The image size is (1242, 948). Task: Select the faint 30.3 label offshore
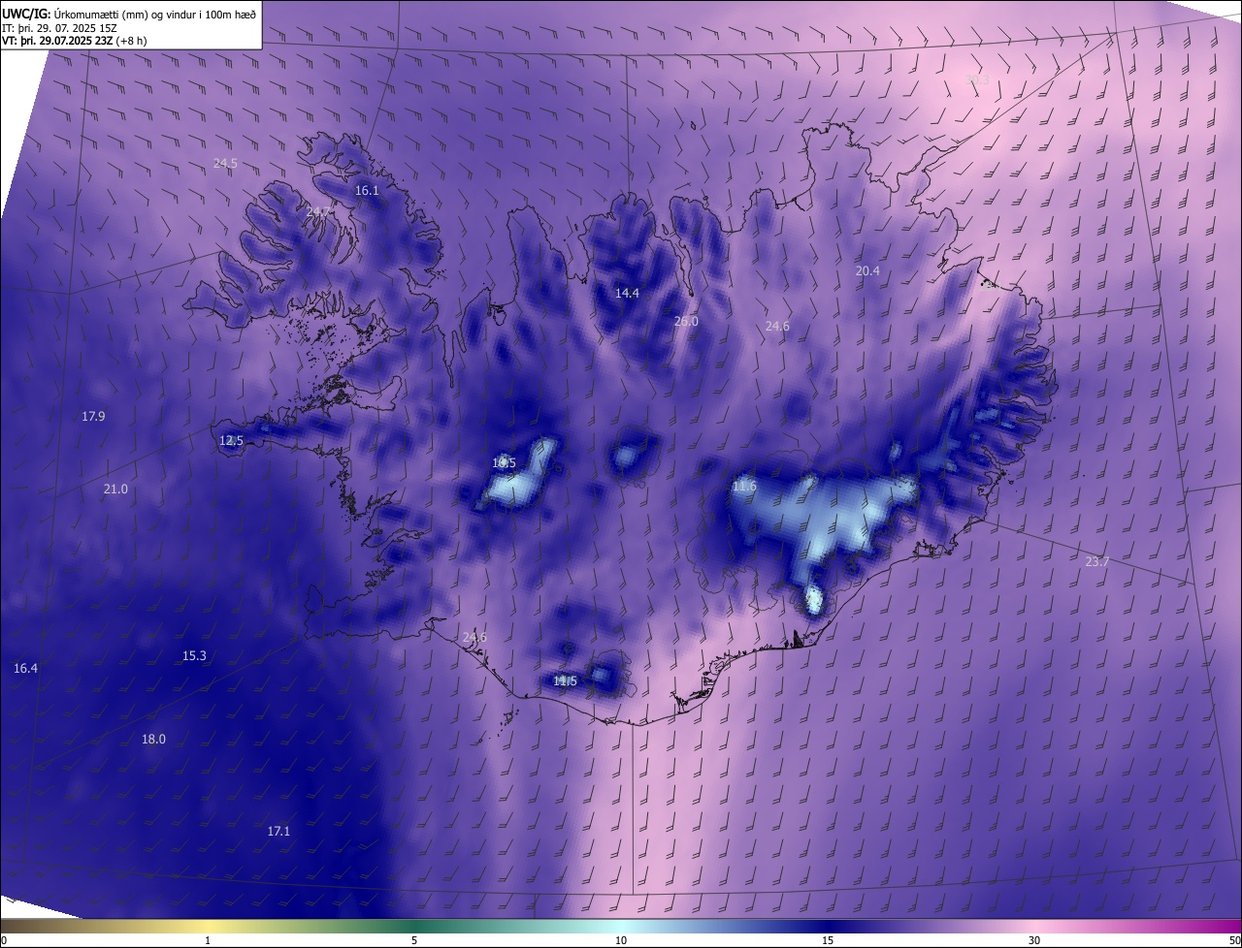tap(978, 79)
